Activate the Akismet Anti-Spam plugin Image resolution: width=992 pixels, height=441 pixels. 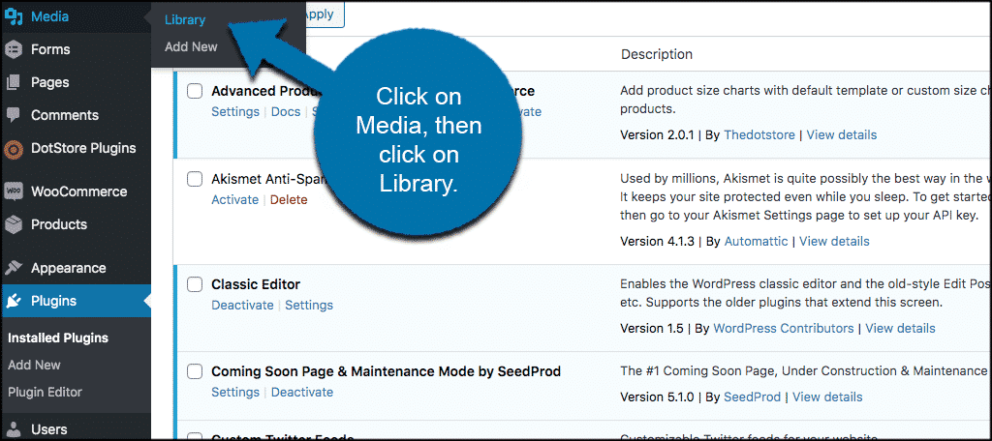[234, 199]
